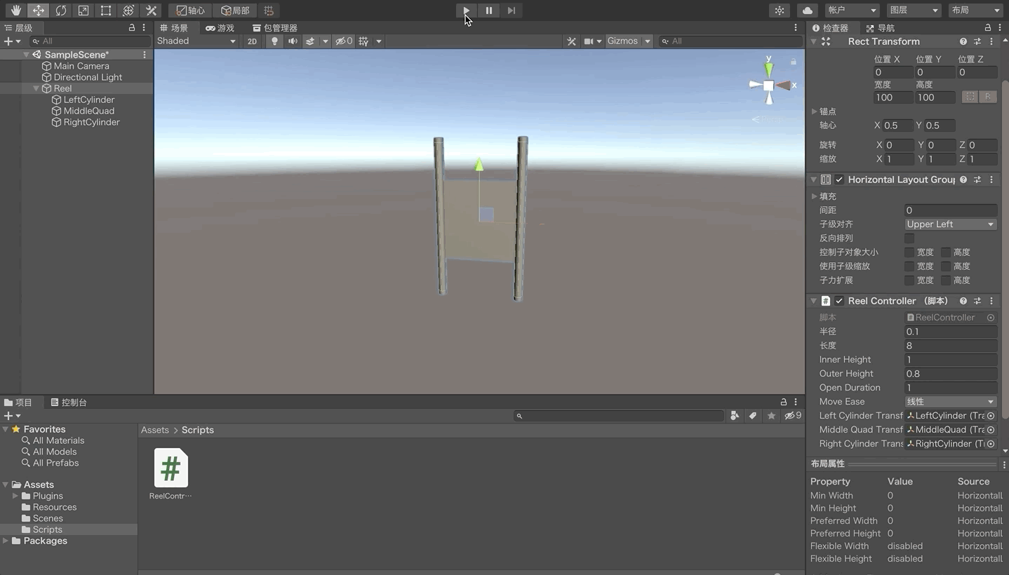
Task: Open the ReelController script asset thumbnail
Action: [171, 468]
